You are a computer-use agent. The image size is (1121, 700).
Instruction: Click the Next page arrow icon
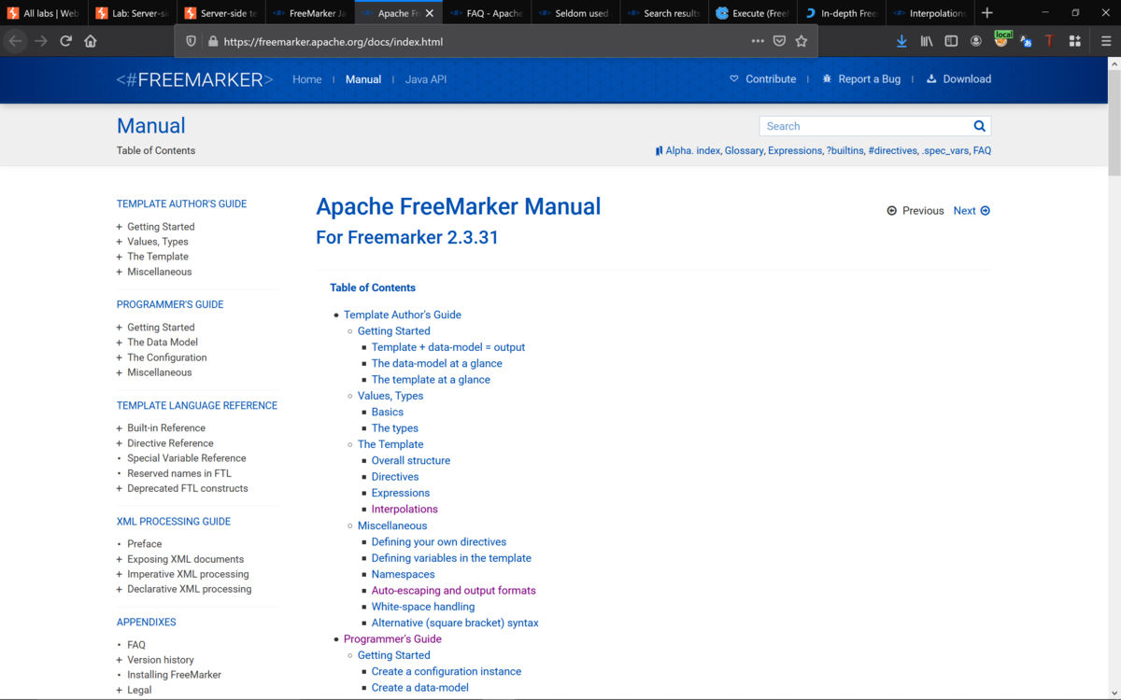[x=985, y=211]
